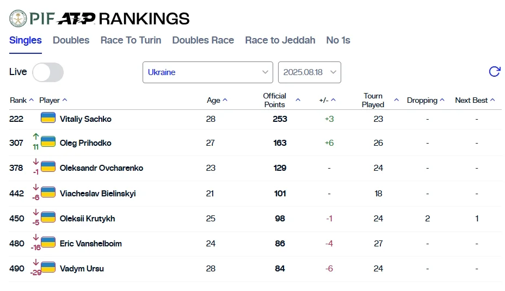This screenshot has height=291, width=505.
Task: Sort by Player column arrow
Action: click(65, 100)
